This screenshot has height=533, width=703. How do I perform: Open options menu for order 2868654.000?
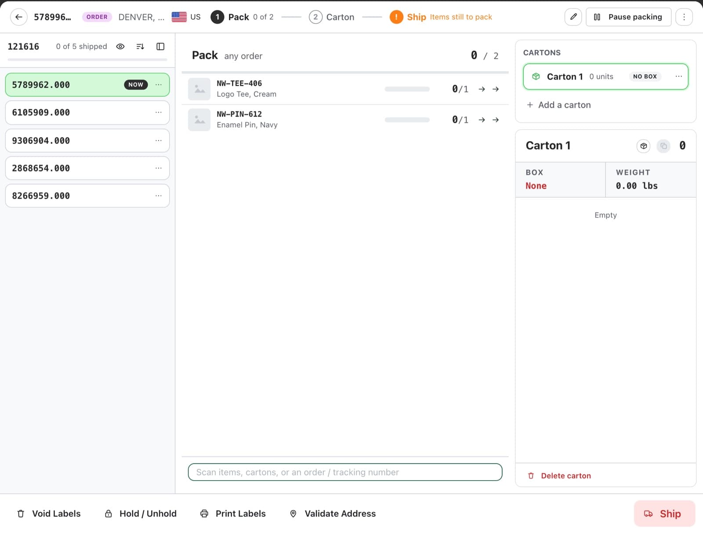click(x=159, y=168)
